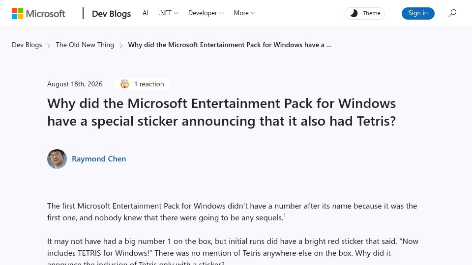Click the Microsoft logo

(38, 14)
